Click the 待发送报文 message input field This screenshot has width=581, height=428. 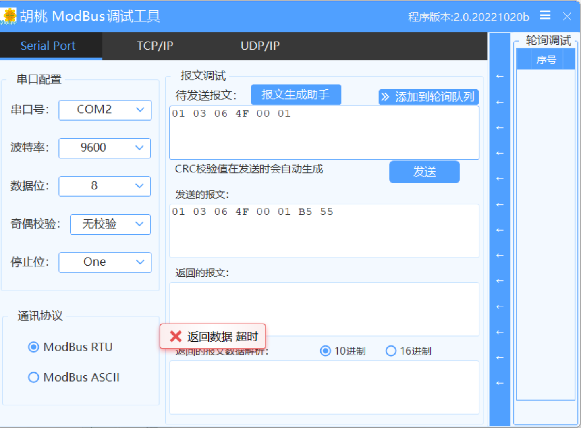pos(324,133)
